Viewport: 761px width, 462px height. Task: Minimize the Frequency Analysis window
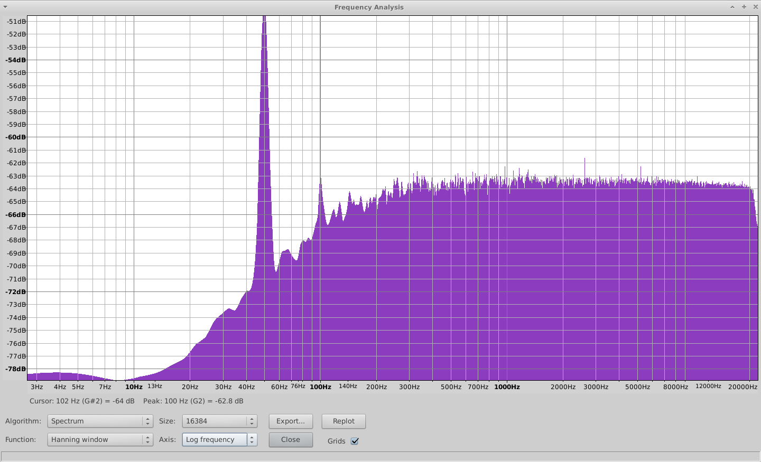click(x=732, y=7)
